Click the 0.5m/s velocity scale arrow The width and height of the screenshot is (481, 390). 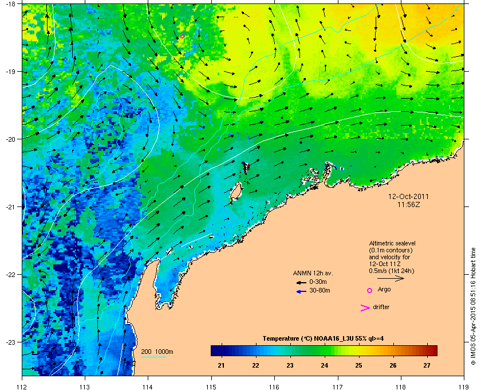[391, 279]
